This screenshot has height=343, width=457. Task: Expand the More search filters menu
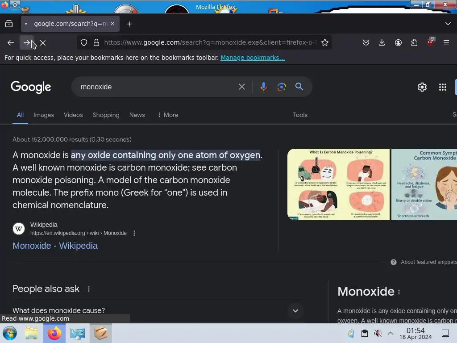[168, 115]
